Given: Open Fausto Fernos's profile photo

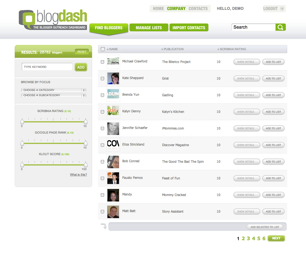Looking at the screenshot, I should click(113, 178).
